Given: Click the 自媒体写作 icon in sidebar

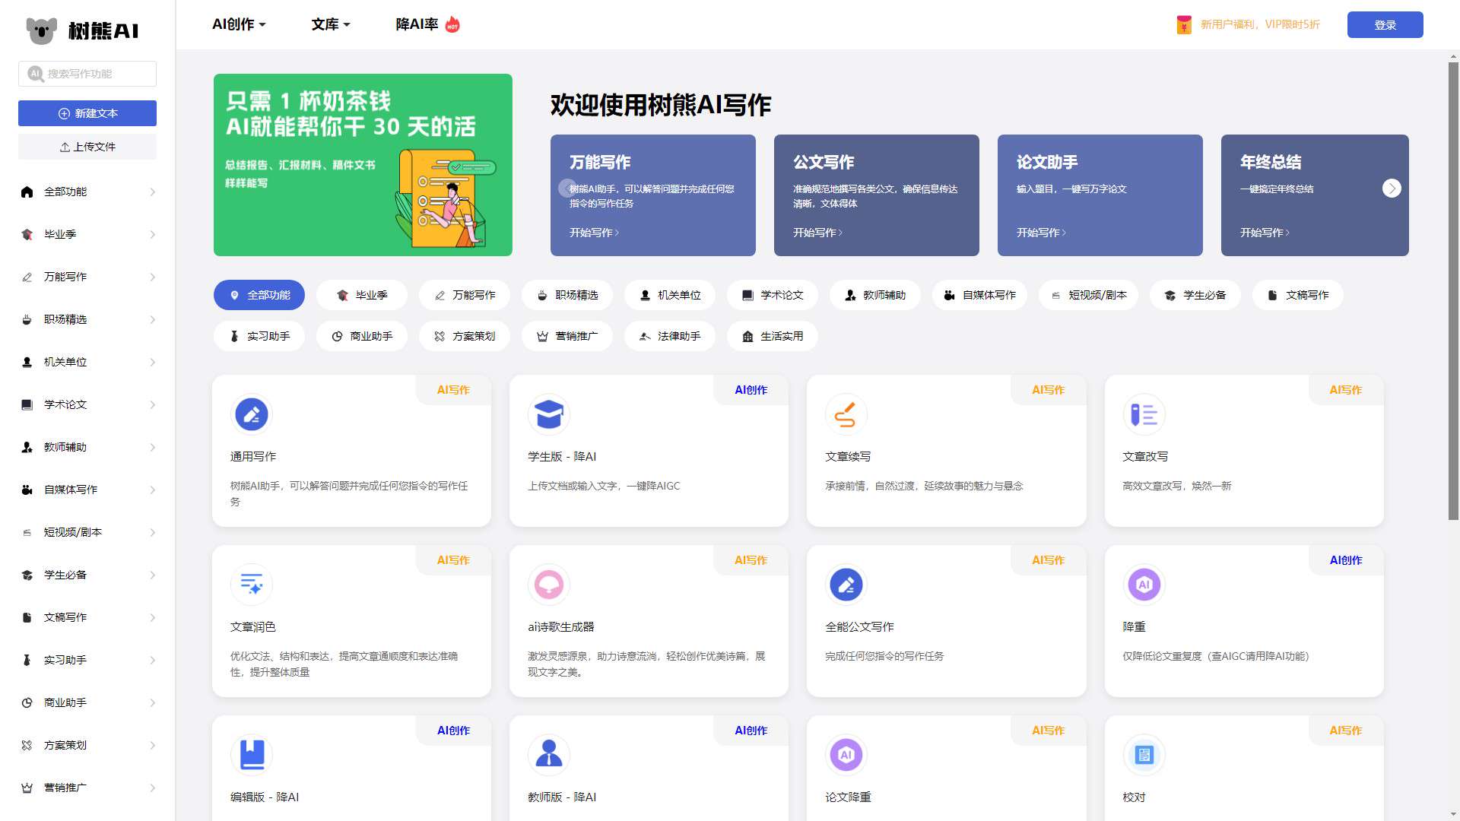Looking at the screenshot, I should click(x=27, y=490).
